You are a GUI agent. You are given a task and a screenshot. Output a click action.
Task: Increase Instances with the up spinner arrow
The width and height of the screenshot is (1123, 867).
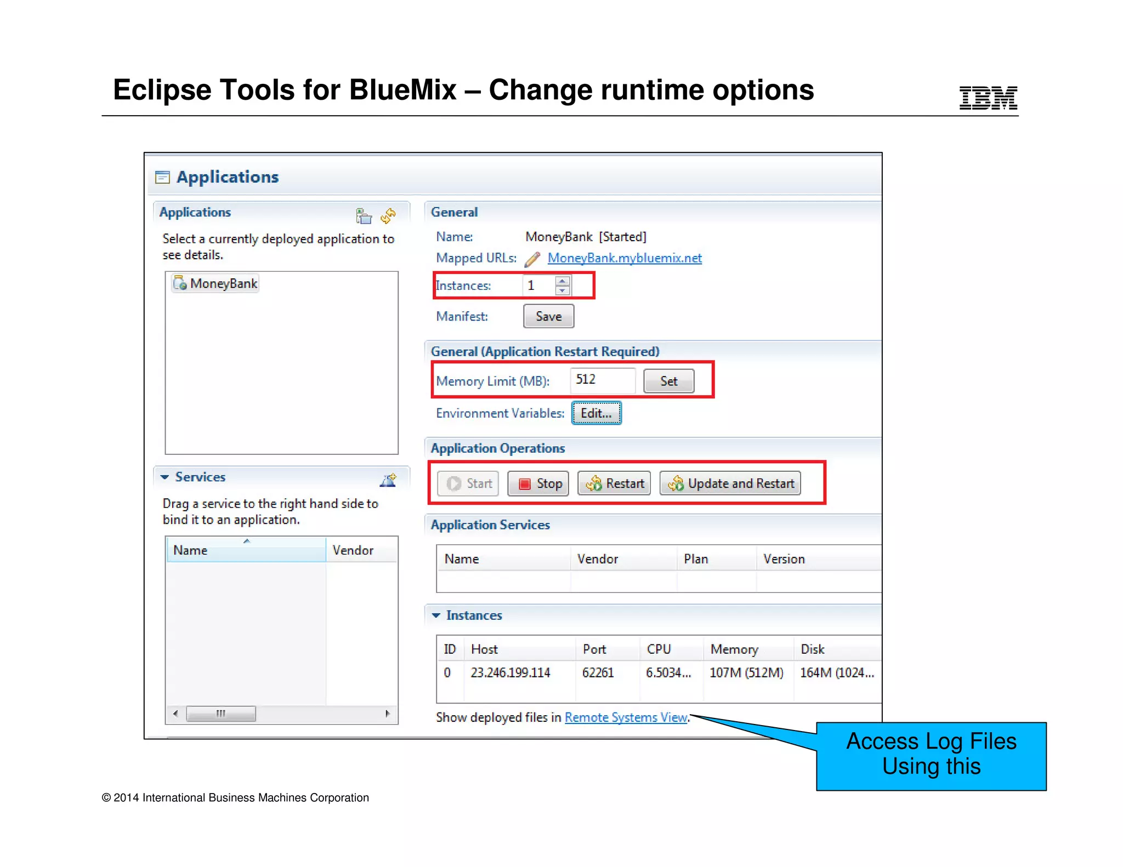click(x=563, y=281)
